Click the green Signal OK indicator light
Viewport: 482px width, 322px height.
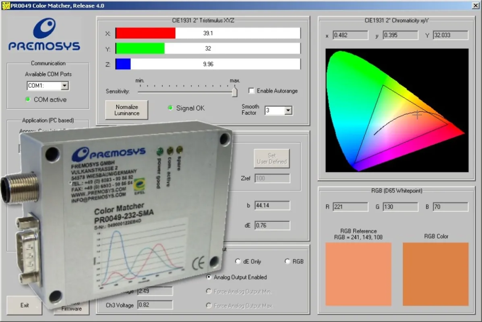pyautogui.click(x=170, y=108)
